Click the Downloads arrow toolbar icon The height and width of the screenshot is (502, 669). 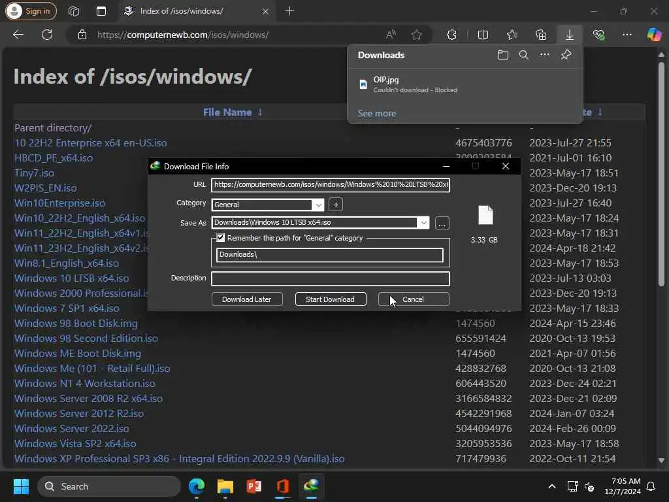[570, 35]
